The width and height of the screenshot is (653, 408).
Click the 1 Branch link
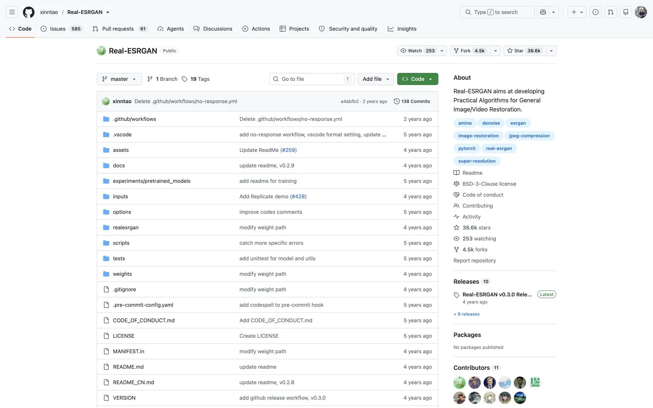[162, 79]
